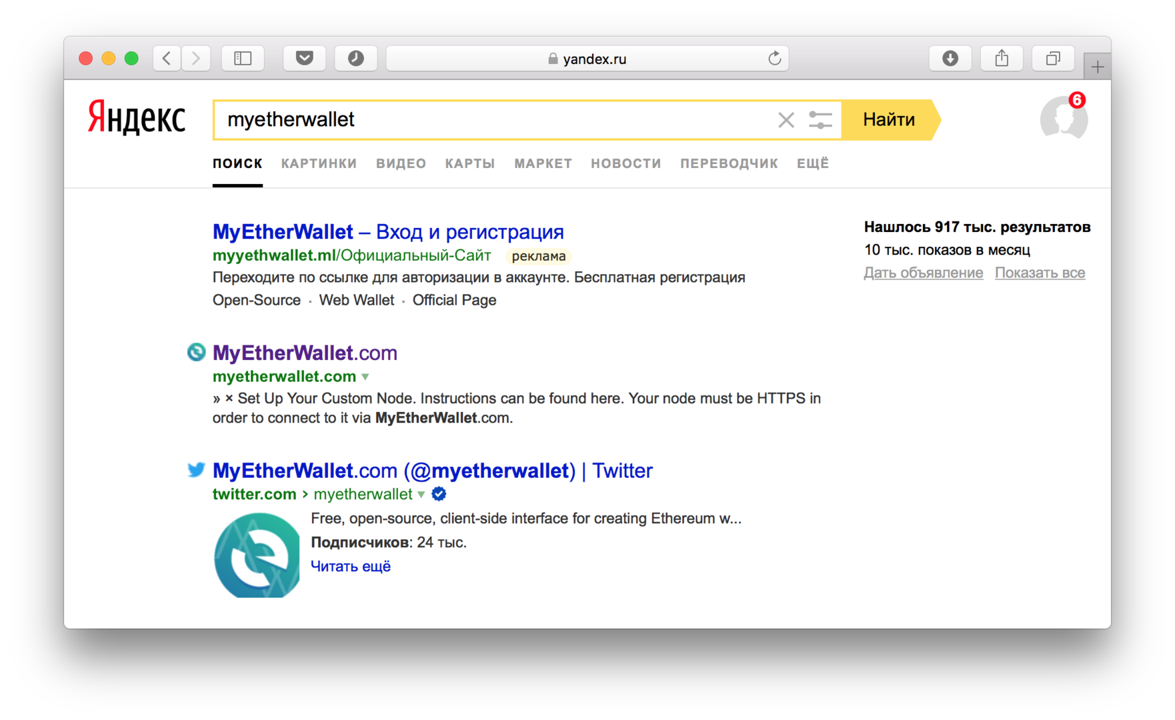Expand the Ещё menu

[x=813, y=163]
